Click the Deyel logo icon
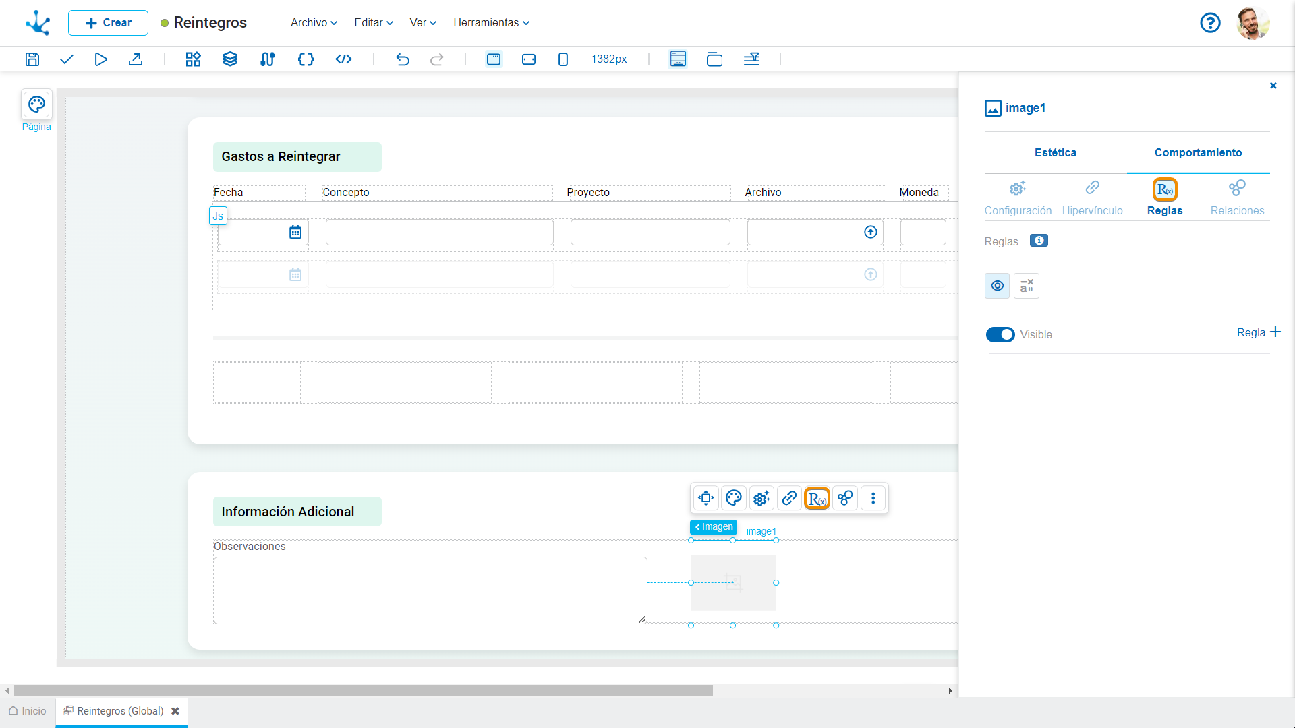The image size is (1295, 728). pos(38,23)
